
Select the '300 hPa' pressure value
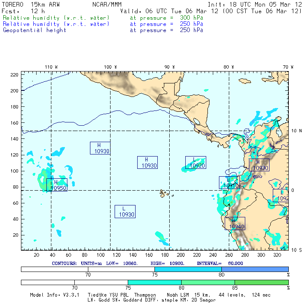tap(191, 18)
